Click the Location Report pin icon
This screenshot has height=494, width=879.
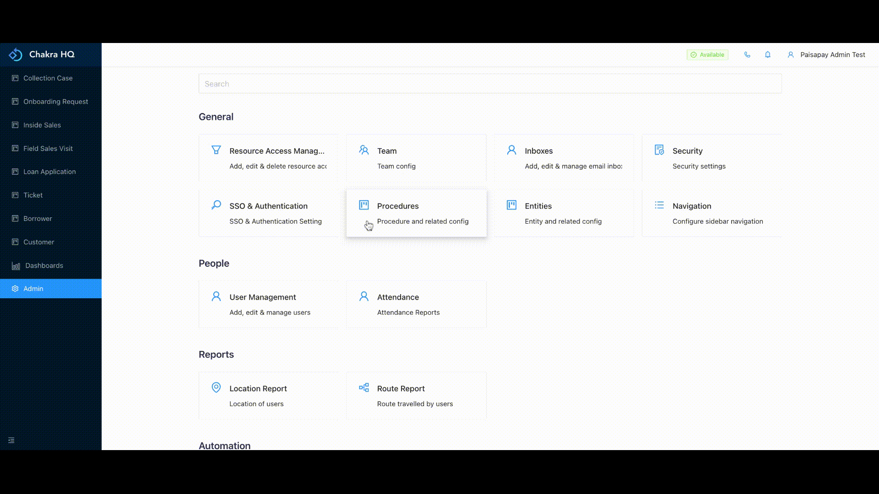(216, 387)
